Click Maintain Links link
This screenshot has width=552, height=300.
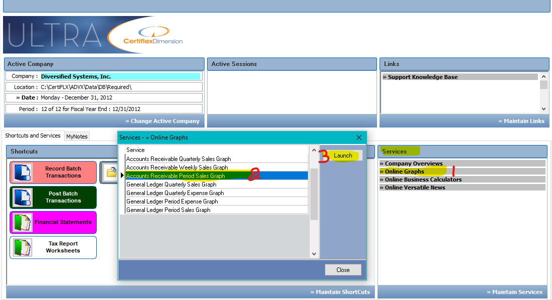tap(521, 121)
